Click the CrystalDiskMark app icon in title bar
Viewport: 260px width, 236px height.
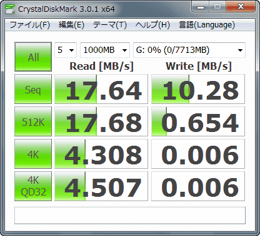[10, 9]
